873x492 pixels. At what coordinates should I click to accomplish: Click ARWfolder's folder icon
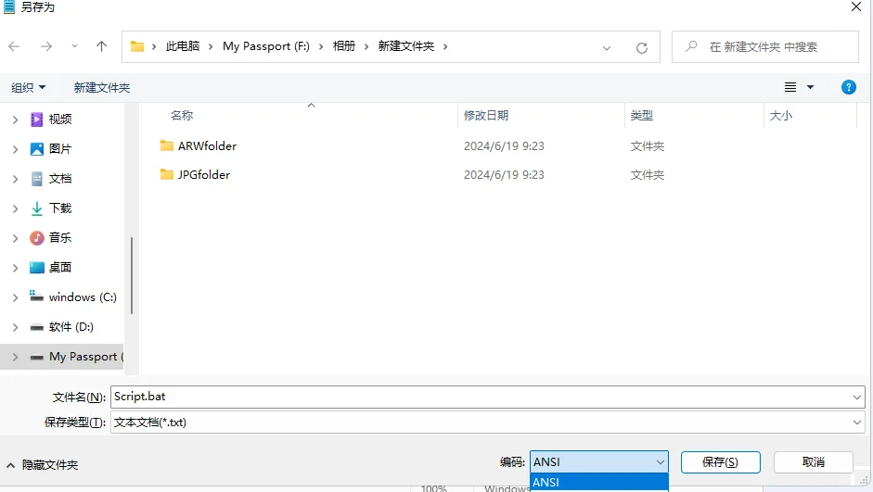click(x=166, y=145)
